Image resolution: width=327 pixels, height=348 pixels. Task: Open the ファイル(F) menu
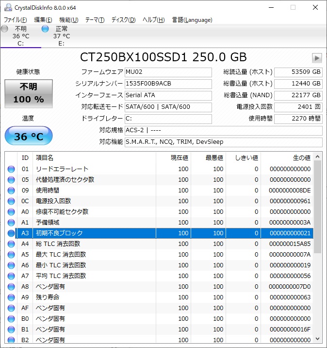point(16,20)
